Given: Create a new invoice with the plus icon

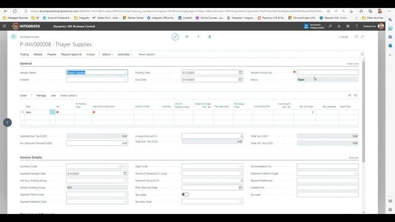Looking at the screenshot, I should tap(198, 37).
